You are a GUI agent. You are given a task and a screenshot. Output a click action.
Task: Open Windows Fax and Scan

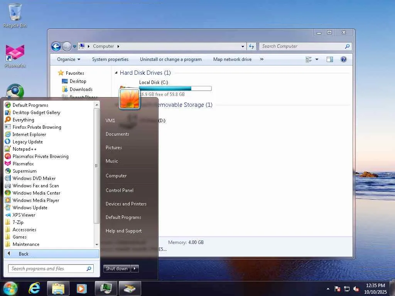click(x=32, y=185)
